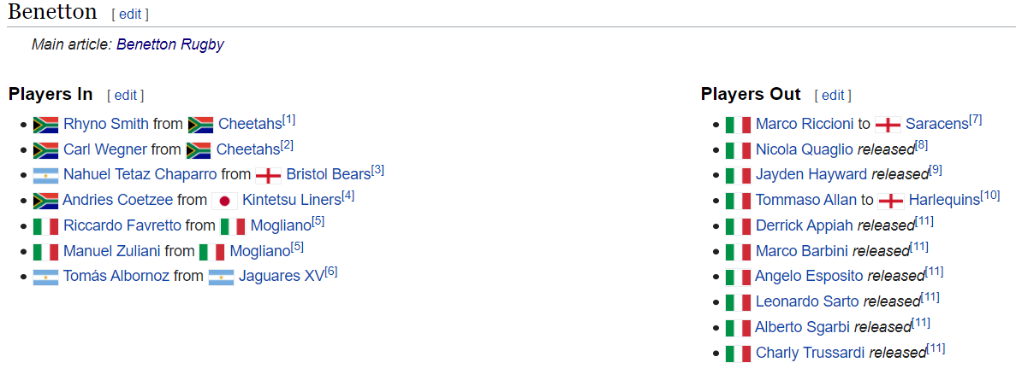The width and height of the screenshot is (1016, 380).
Task: Edit the Players In section
Action: [125, 95]
